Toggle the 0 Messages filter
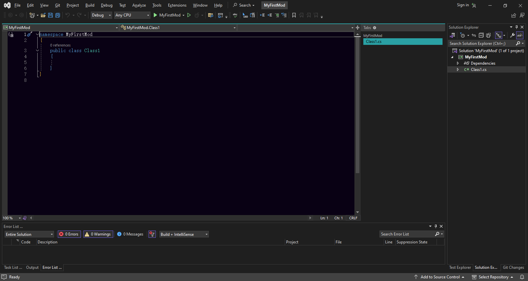Screen dimensions: 528x281 point(130,234)
